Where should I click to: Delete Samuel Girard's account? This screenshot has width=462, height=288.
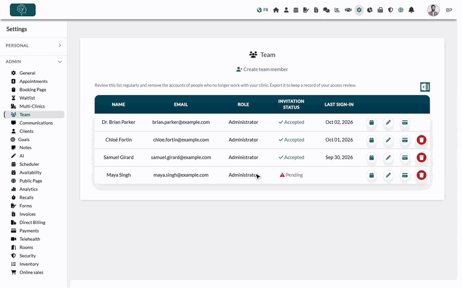(x=422, y=158)
